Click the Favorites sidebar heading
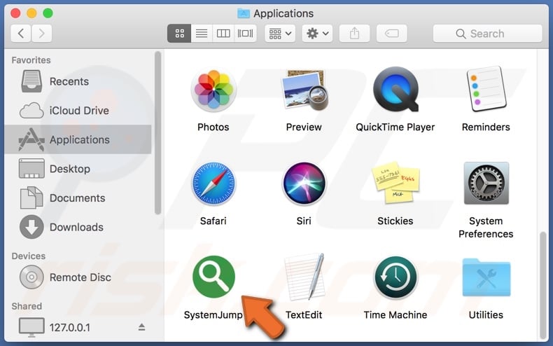Image resolution: width=553 pixels, height=346 pixels. 31,60
